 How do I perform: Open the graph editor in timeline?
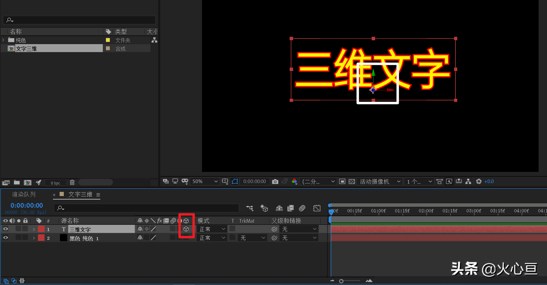coord(317,208)
